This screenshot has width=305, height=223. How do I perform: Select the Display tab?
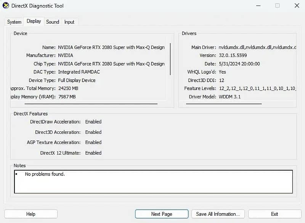[x=34, y=21]
